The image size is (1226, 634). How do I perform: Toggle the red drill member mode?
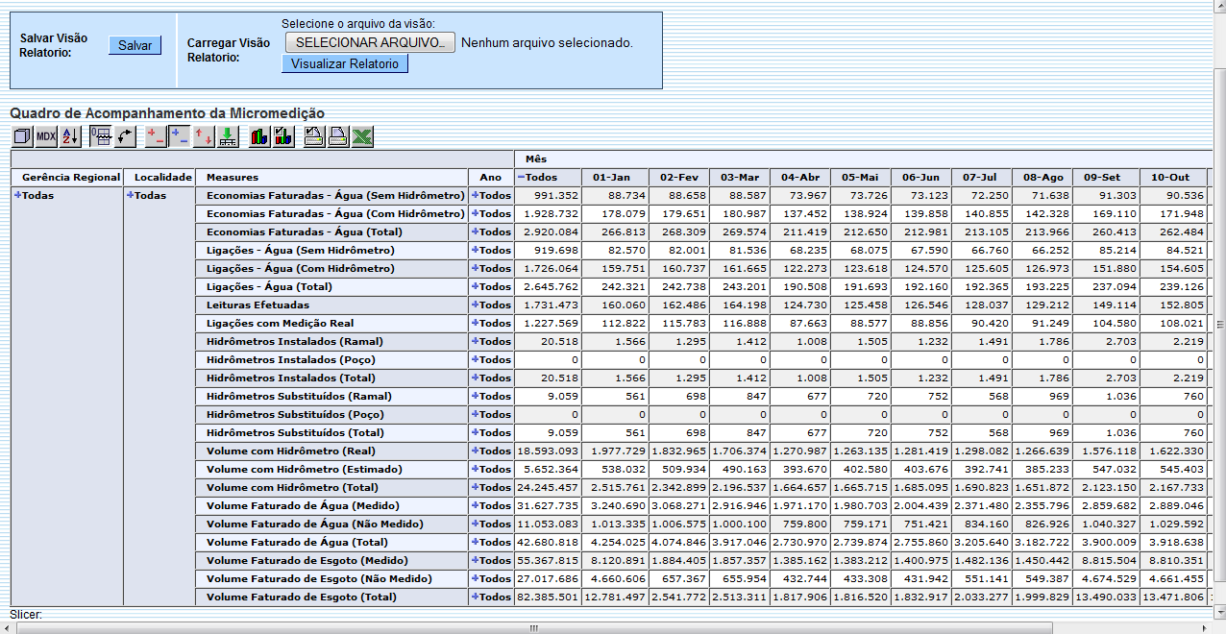coord(156,137)
